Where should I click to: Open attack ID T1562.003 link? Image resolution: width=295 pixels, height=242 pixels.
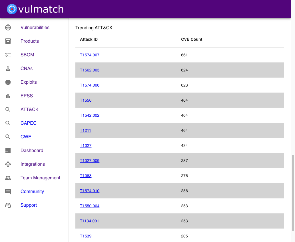90,70
